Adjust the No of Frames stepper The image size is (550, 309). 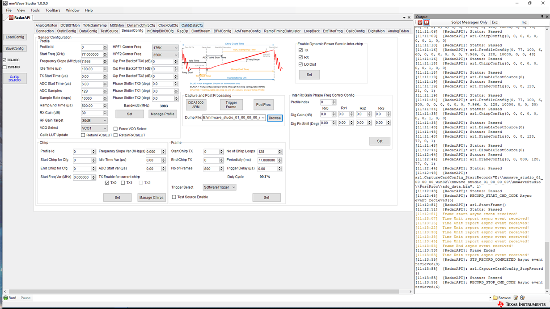tap(221, 169)
